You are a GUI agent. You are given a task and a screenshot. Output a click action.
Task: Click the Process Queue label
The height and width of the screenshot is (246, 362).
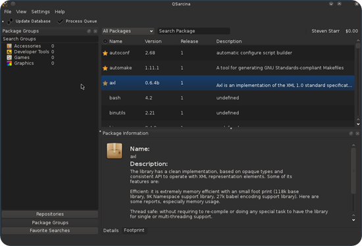pos(81,21)
